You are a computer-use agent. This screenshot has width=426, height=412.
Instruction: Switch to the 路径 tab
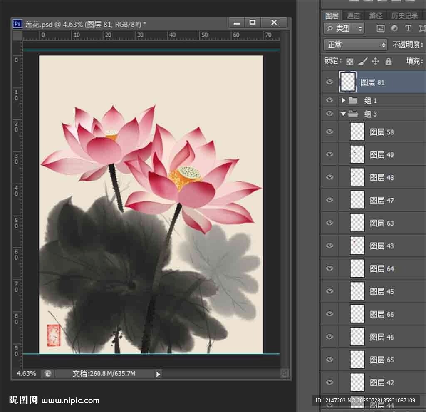point(376,16)
